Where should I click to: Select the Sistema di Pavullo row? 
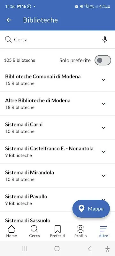pos(57,200)
